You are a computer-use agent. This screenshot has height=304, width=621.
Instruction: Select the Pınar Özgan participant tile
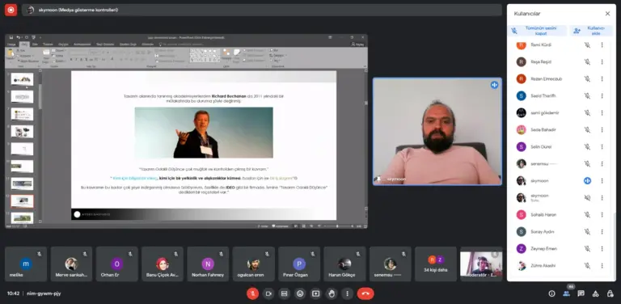pos(299,264)
